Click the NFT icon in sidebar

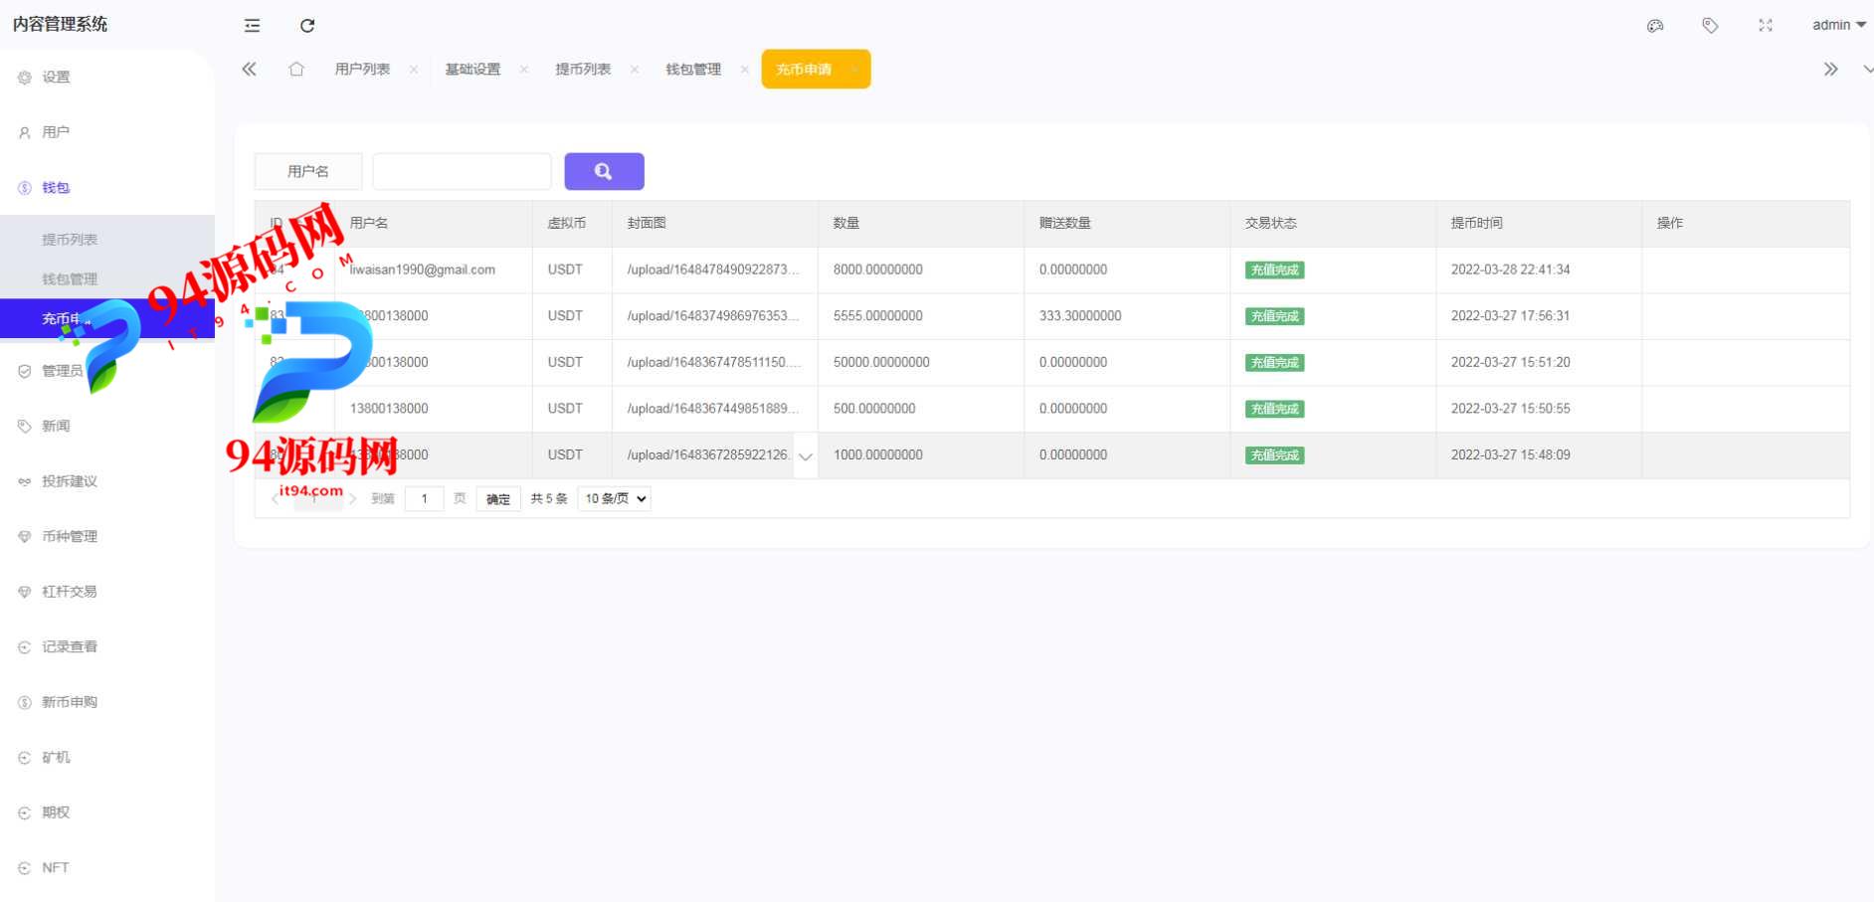coord(25,868)
